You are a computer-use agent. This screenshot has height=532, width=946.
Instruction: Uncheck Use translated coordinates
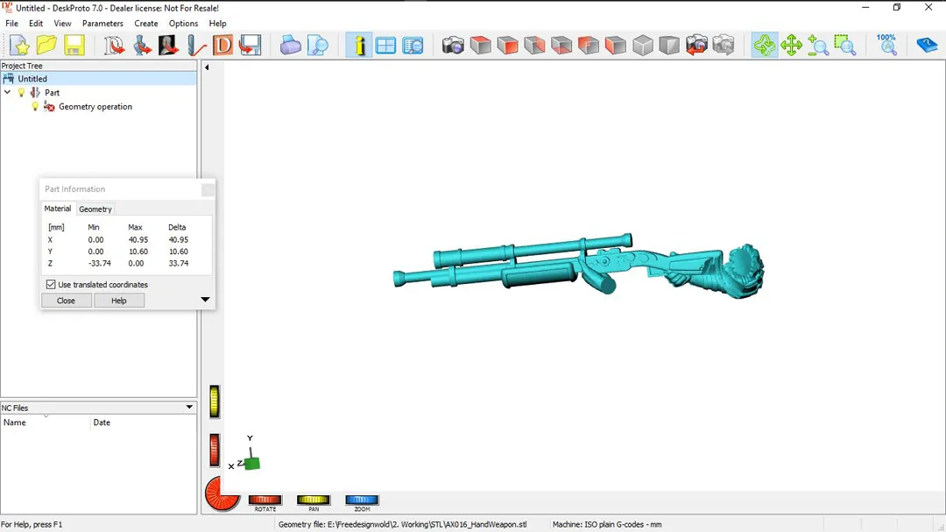[x=51, y=285]
